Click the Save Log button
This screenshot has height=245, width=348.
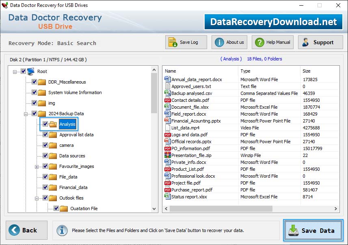(186, 42)
